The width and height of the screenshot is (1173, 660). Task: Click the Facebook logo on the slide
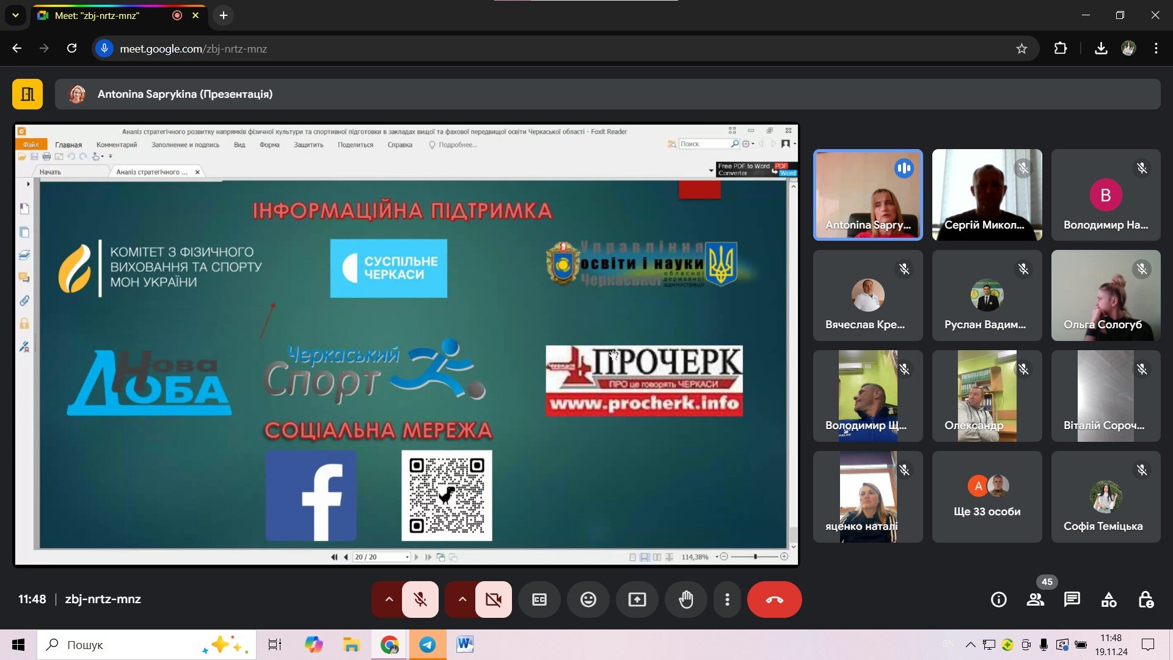(311, 496)
